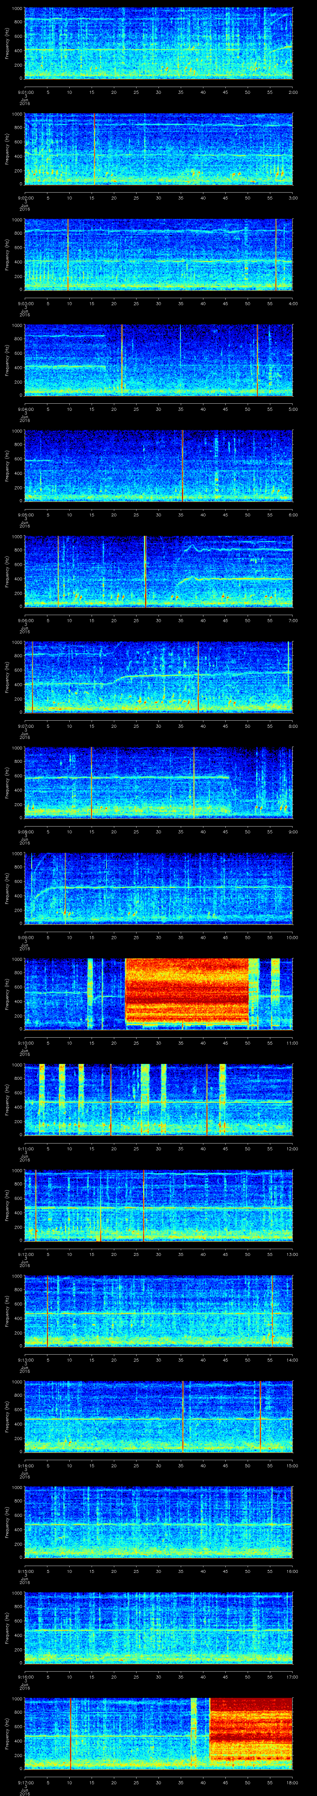
Task: Select the spectrogram panel starting at 9:05:00
Action: click(159, 466)
